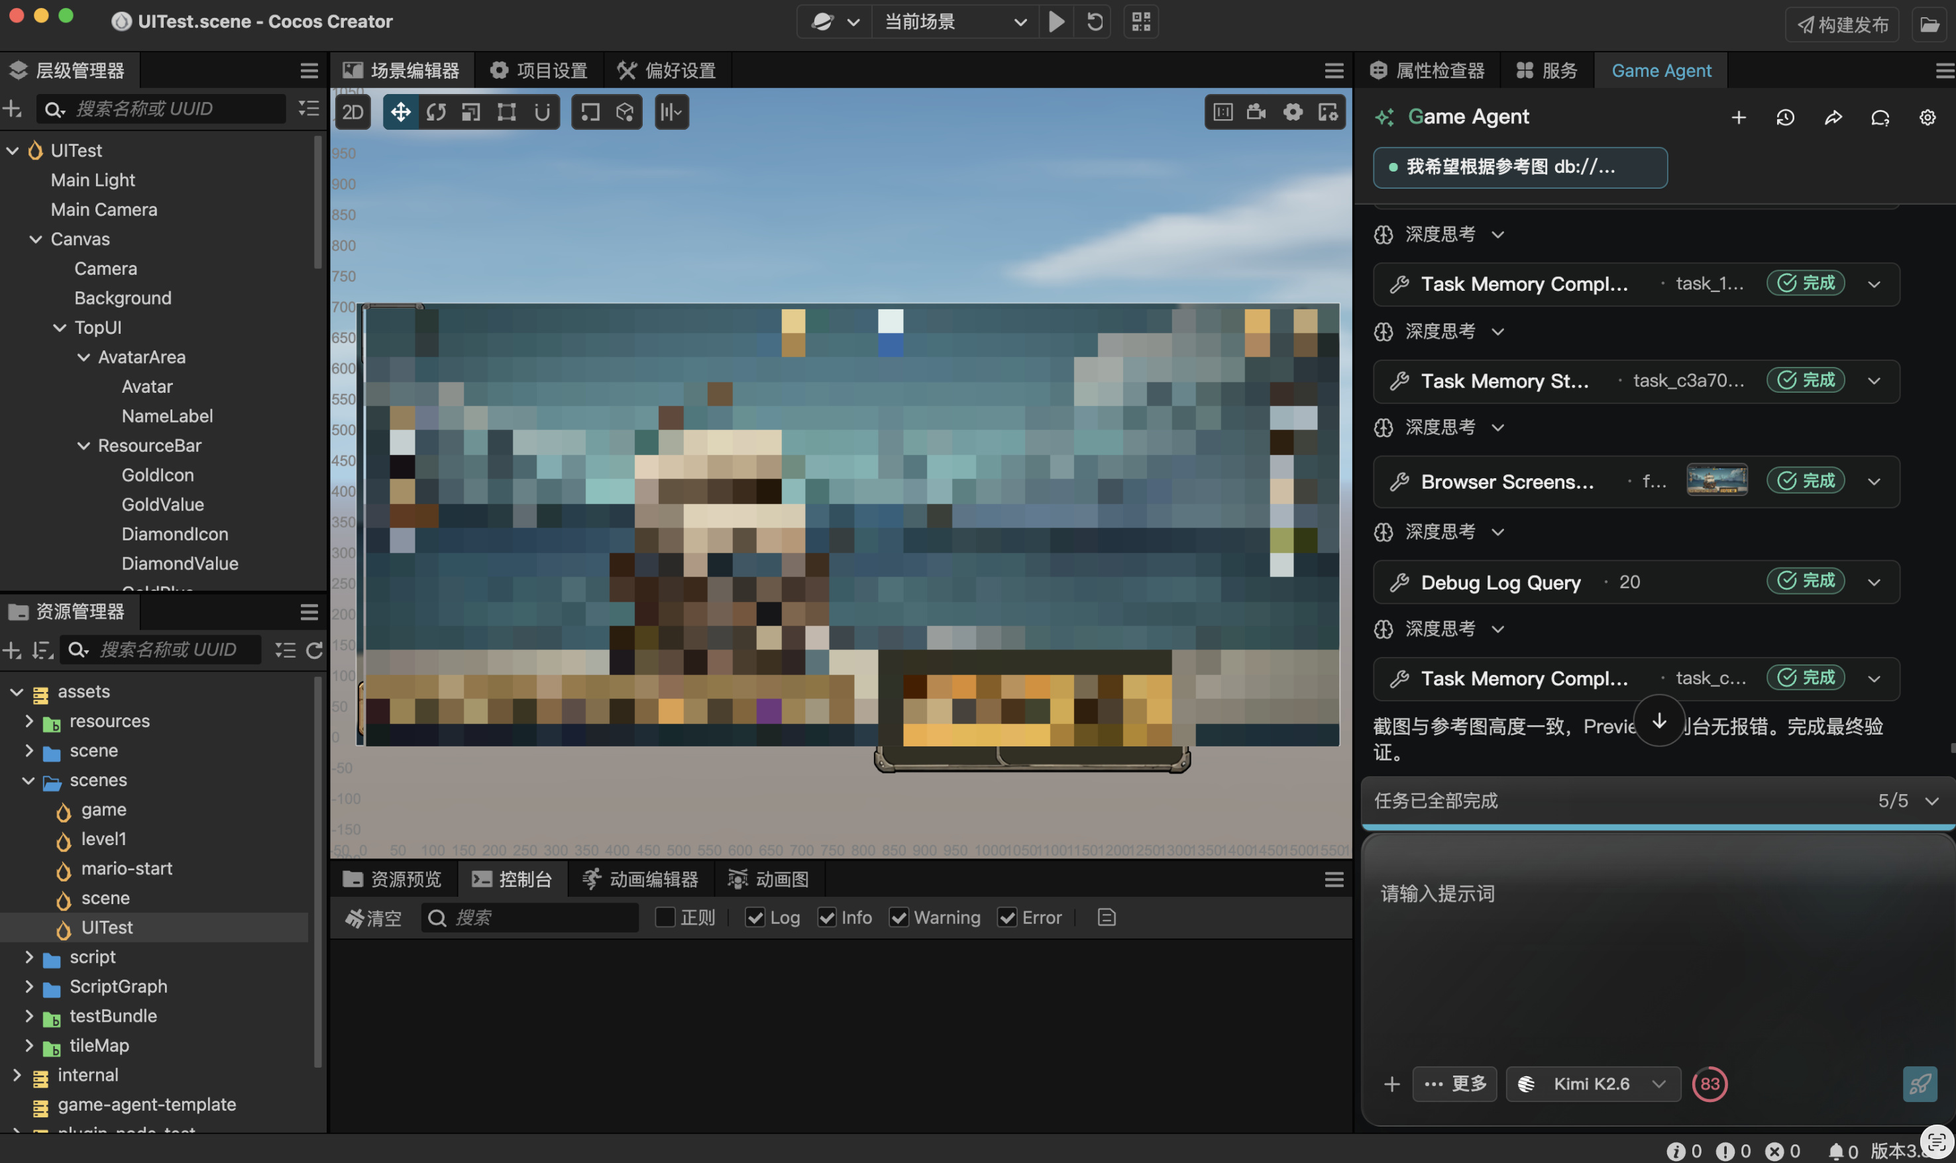Open the preview platform dropdown
The height and width of the screenshot is (1163, 1956).
(835, 21)
